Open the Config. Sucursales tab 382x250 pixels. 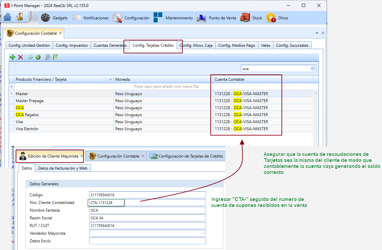292,45
